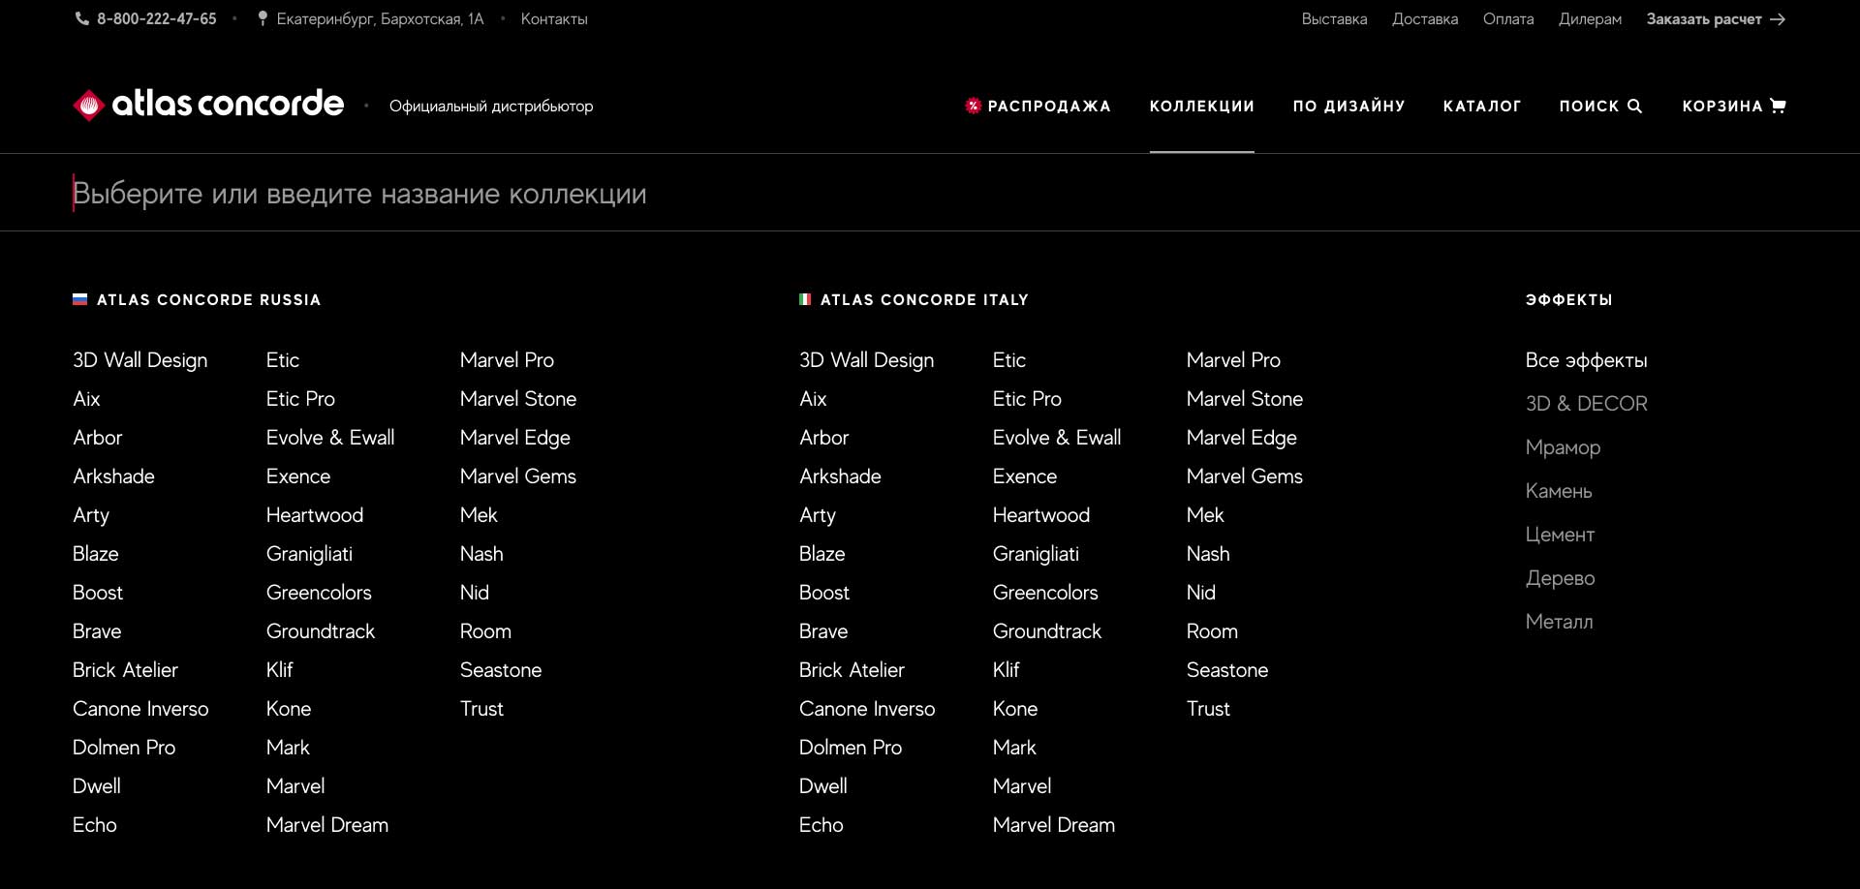Open the Выставка link
The image size is (1860, 889).
[1334, 19]
